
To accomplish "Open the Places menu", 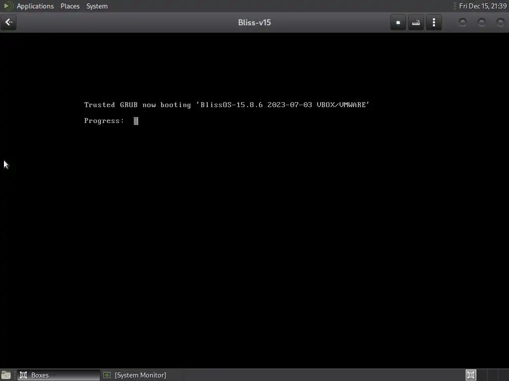I will [70, 6].
